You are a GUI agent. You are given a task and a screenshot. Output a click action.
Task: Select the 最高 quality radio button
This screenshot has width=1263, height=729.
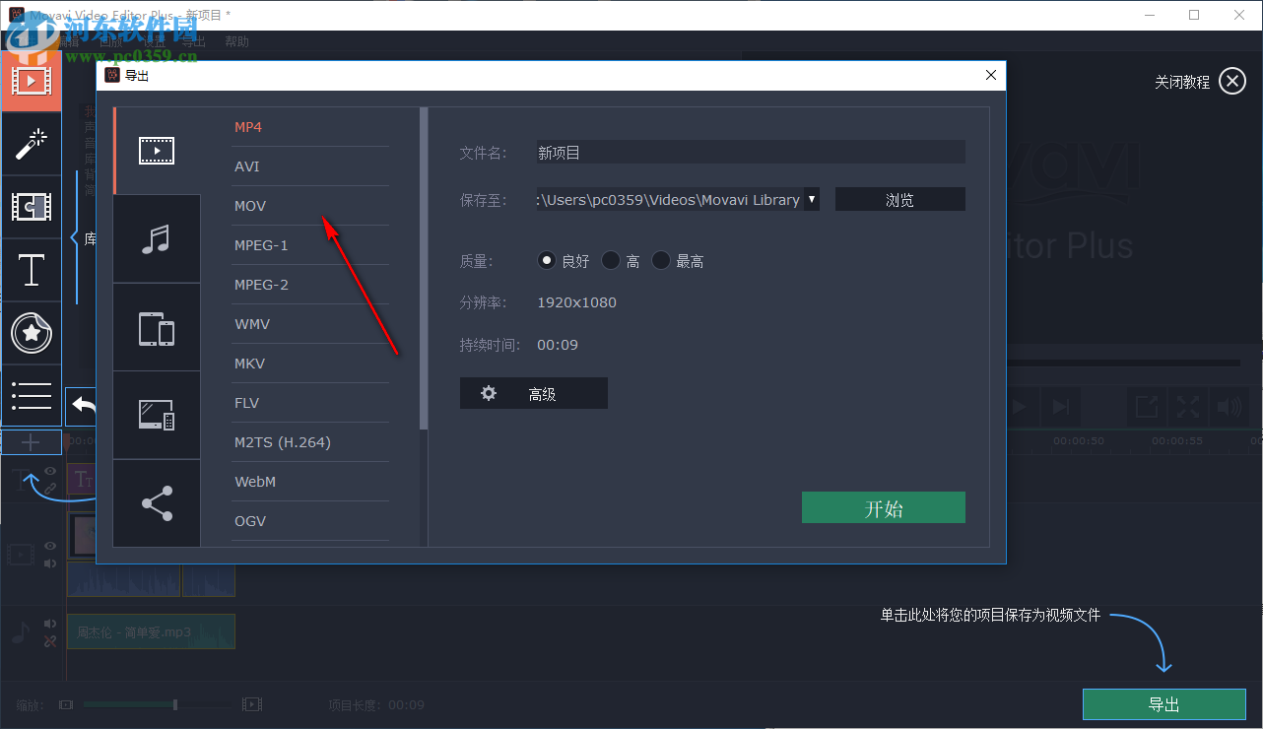point(660,260)
